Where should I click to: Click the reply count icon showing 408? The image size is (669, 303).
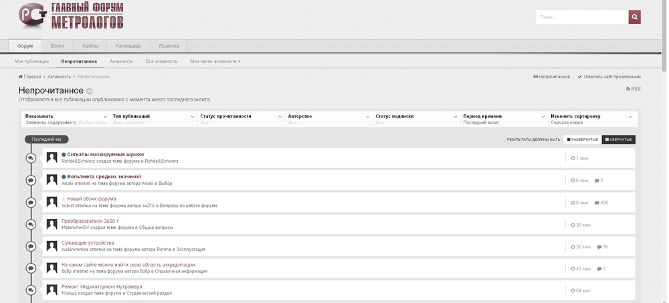click(597, 203)
